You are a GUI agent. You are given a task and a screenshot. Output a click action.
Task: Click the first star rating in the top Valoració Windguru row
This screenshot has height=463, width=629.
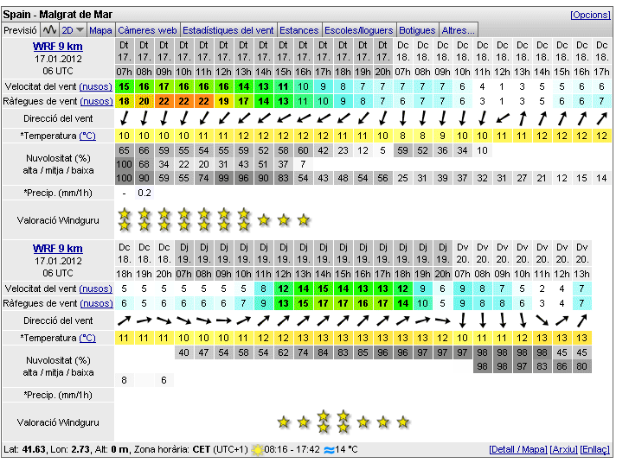[x=124, y=219]
